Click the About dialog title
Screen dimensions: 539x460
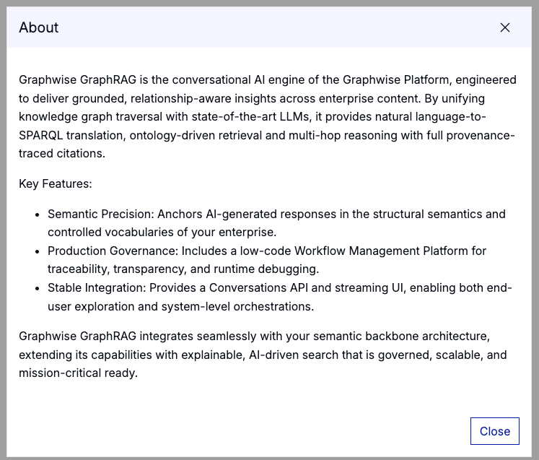point(39,27)
